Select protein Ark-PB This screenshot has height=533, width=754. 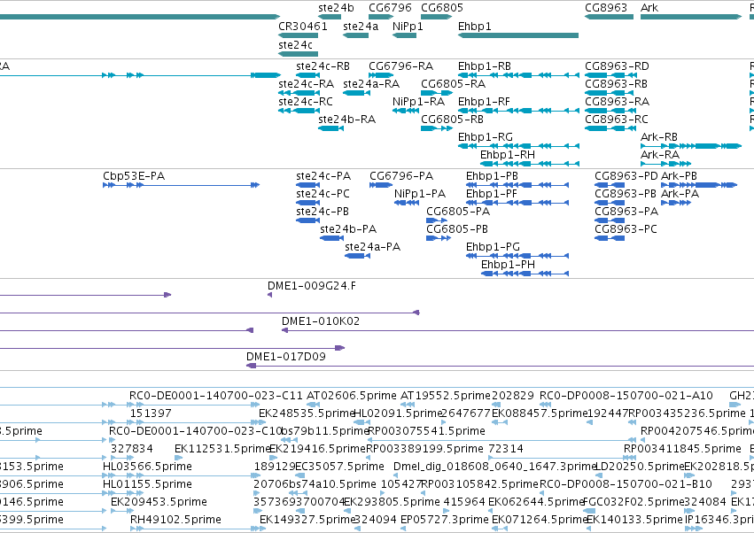[700, 185]
